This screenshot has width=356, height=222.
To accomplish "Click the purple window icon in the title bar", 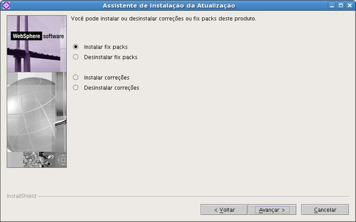I will pos(6,5).
